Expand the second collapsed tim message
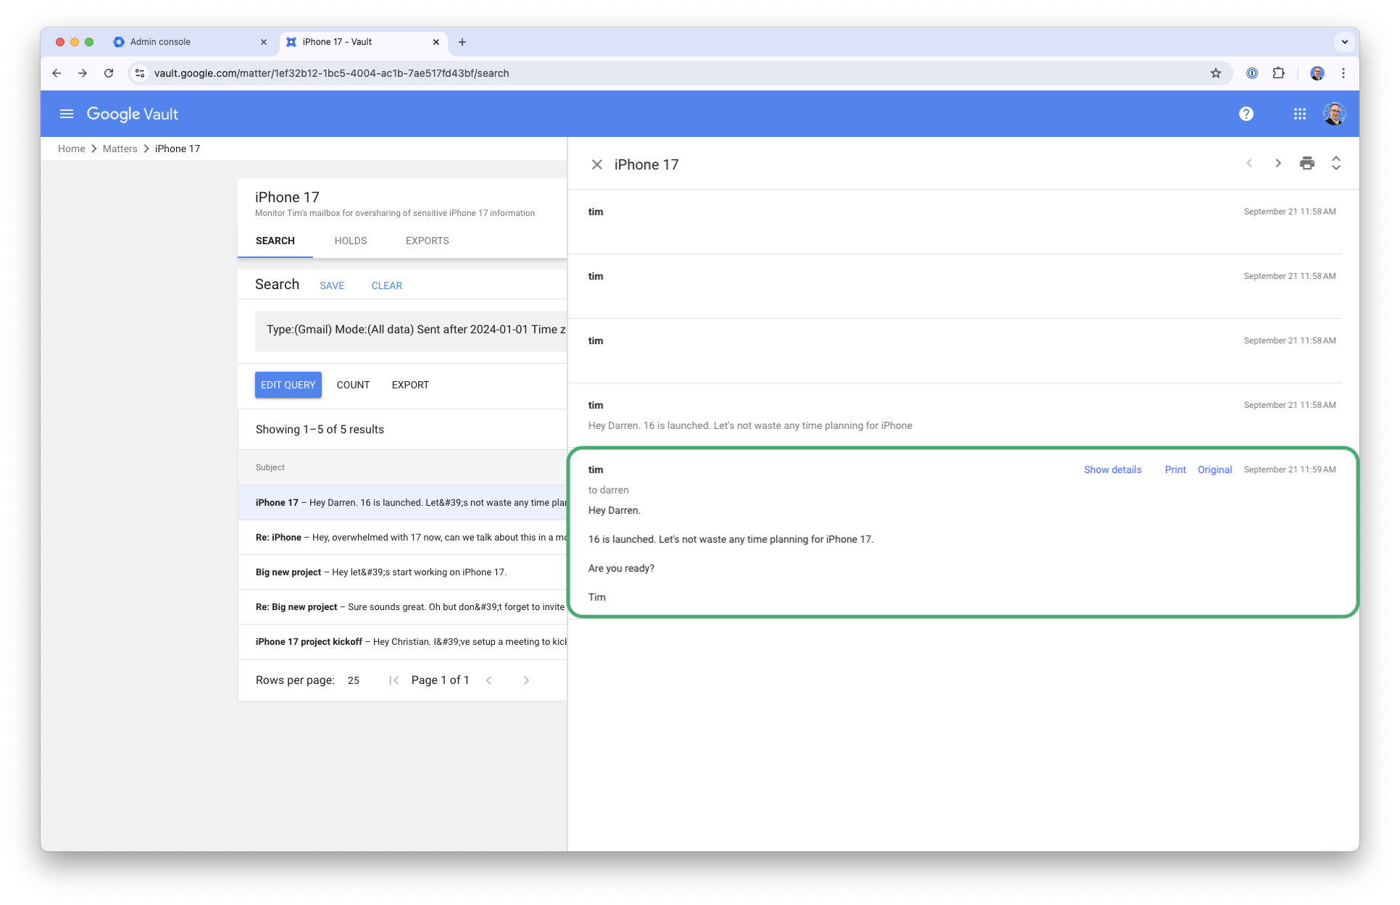Image resolution: width=1400 pixels, height=905 pixels. tap(955, 286)
